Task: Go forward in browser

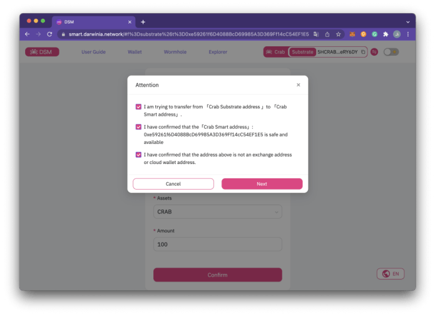Action: pos(38,34)
